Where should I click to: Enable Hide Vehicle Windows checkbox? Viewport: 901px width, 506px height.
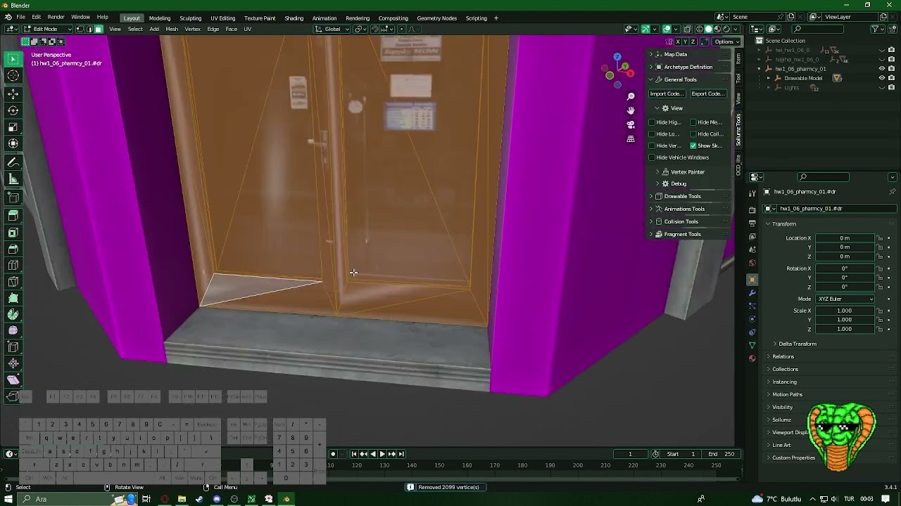[x=652, y=157]
